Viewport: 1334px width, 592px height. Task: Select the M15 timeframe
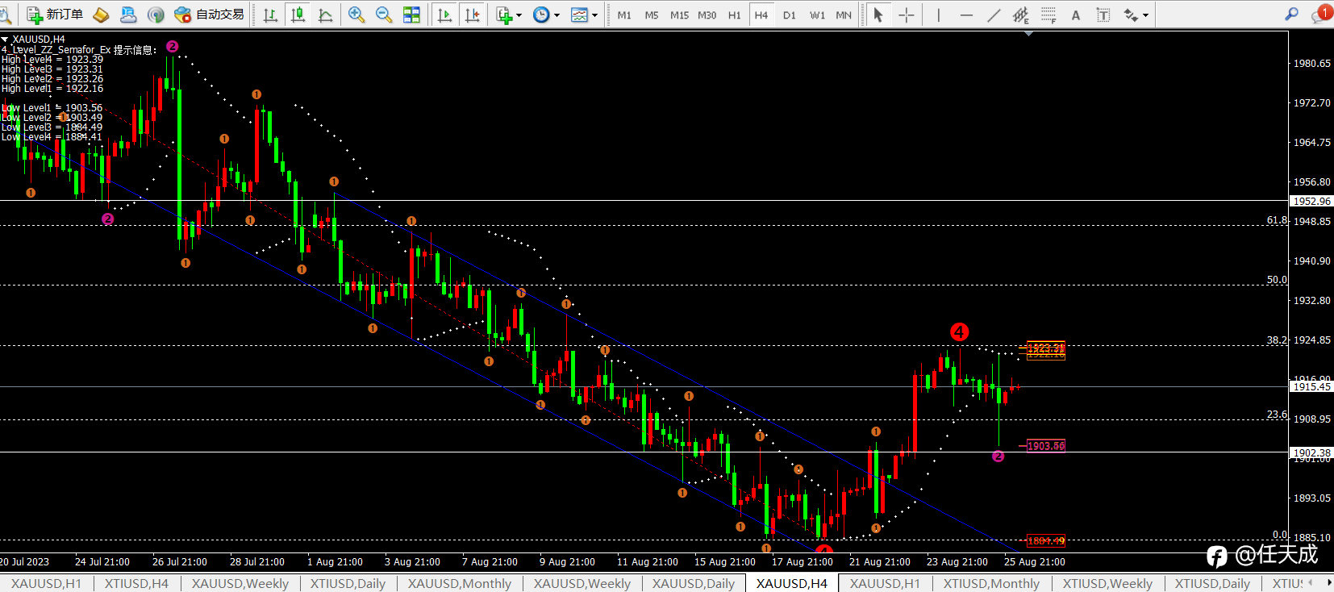(x=679, y=15)
